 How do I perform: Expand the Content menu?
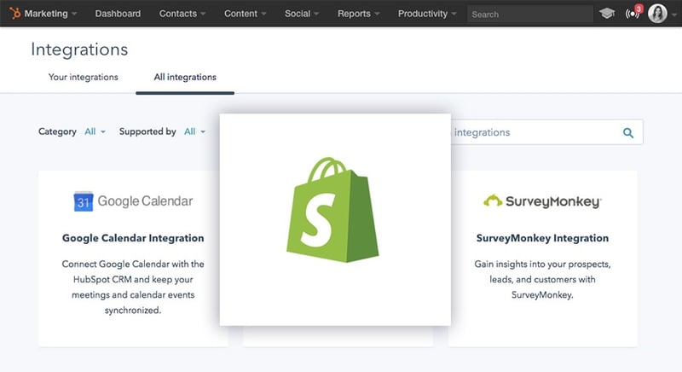point(245,14)
